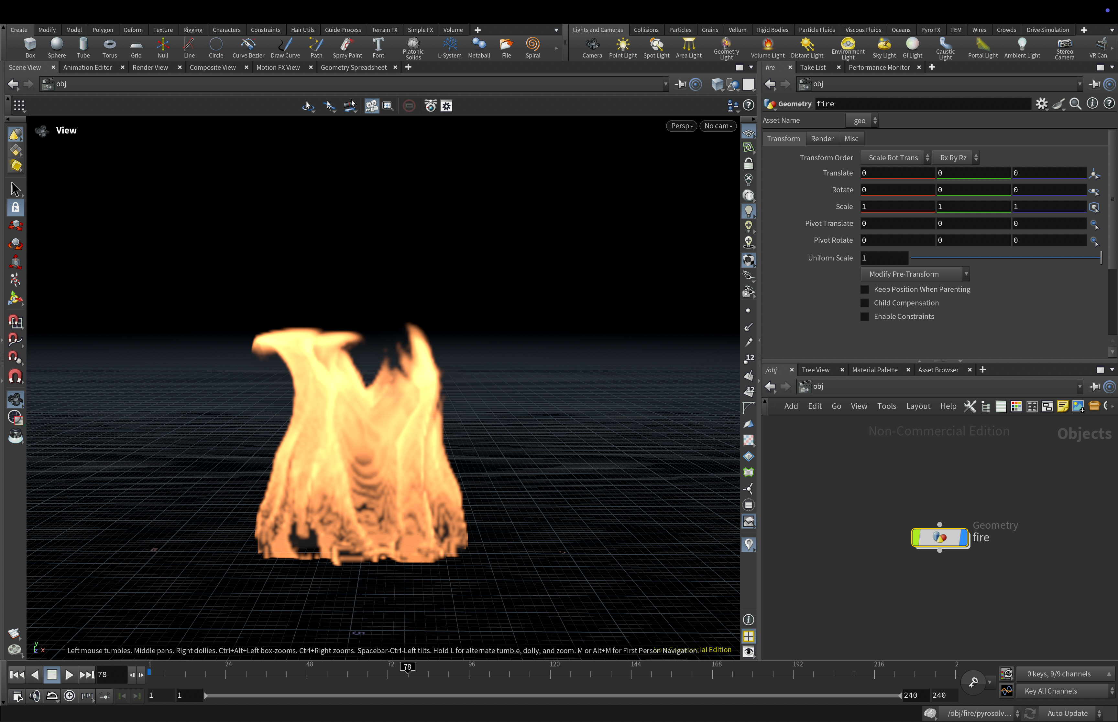Check the Enable Constraints option
Screen dimensions: 1118x722
(x=864, y=316)
